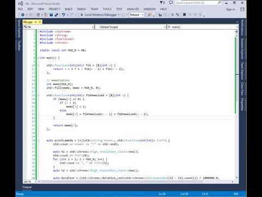Open the FILE menu

pos(20,9)
